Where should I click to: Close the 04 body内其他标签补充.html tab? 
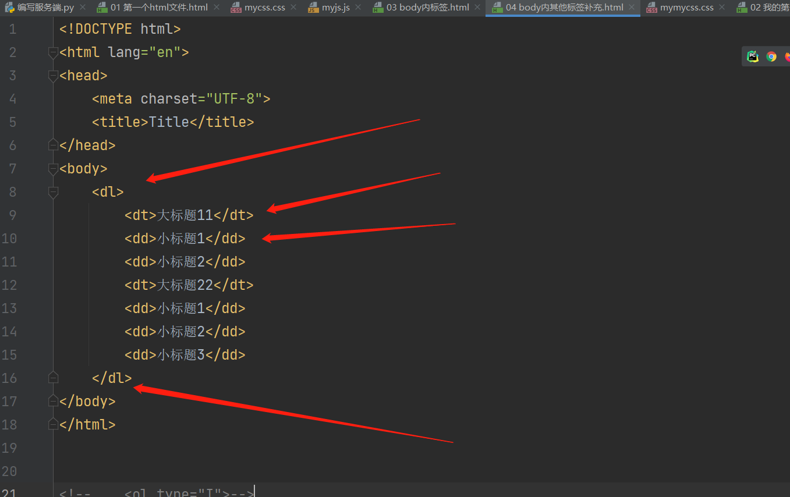pyautogui.click(x=632, y=8)
